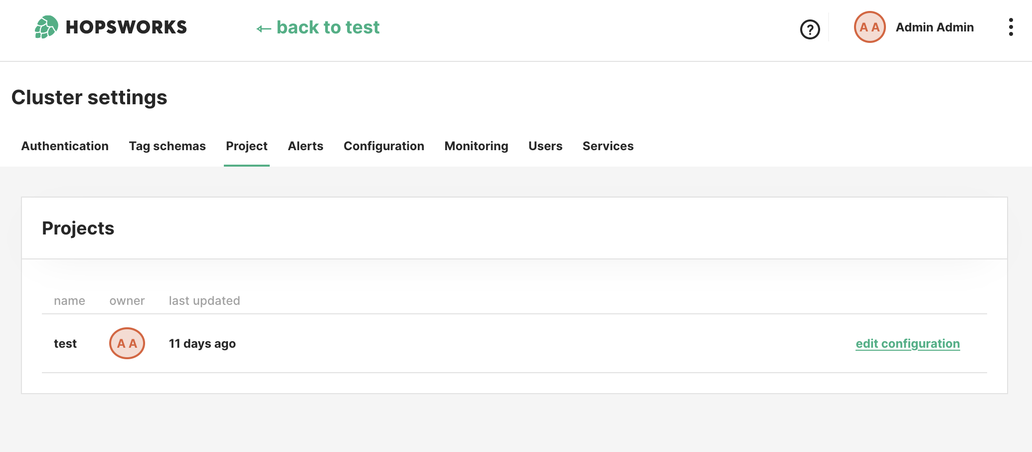
Task: Click edit configuration for test project
Action: (907, 344)
